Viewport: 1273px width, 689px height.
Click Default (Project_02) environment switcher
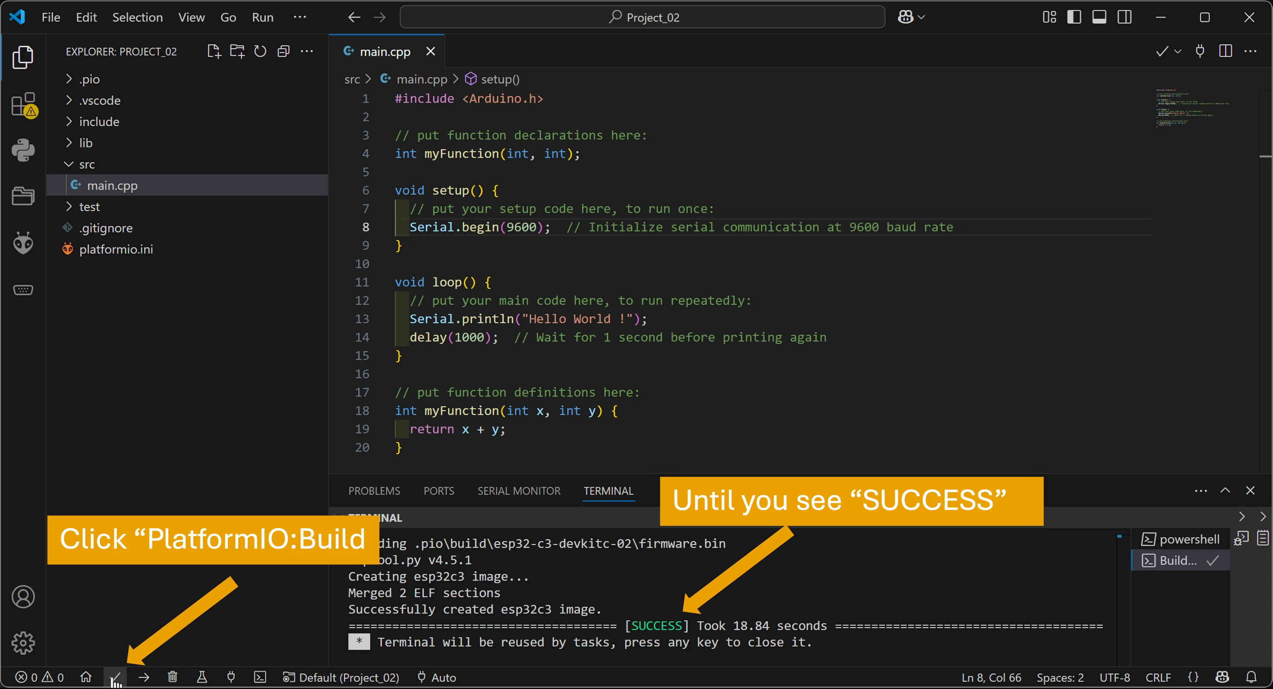coord(341,677)
